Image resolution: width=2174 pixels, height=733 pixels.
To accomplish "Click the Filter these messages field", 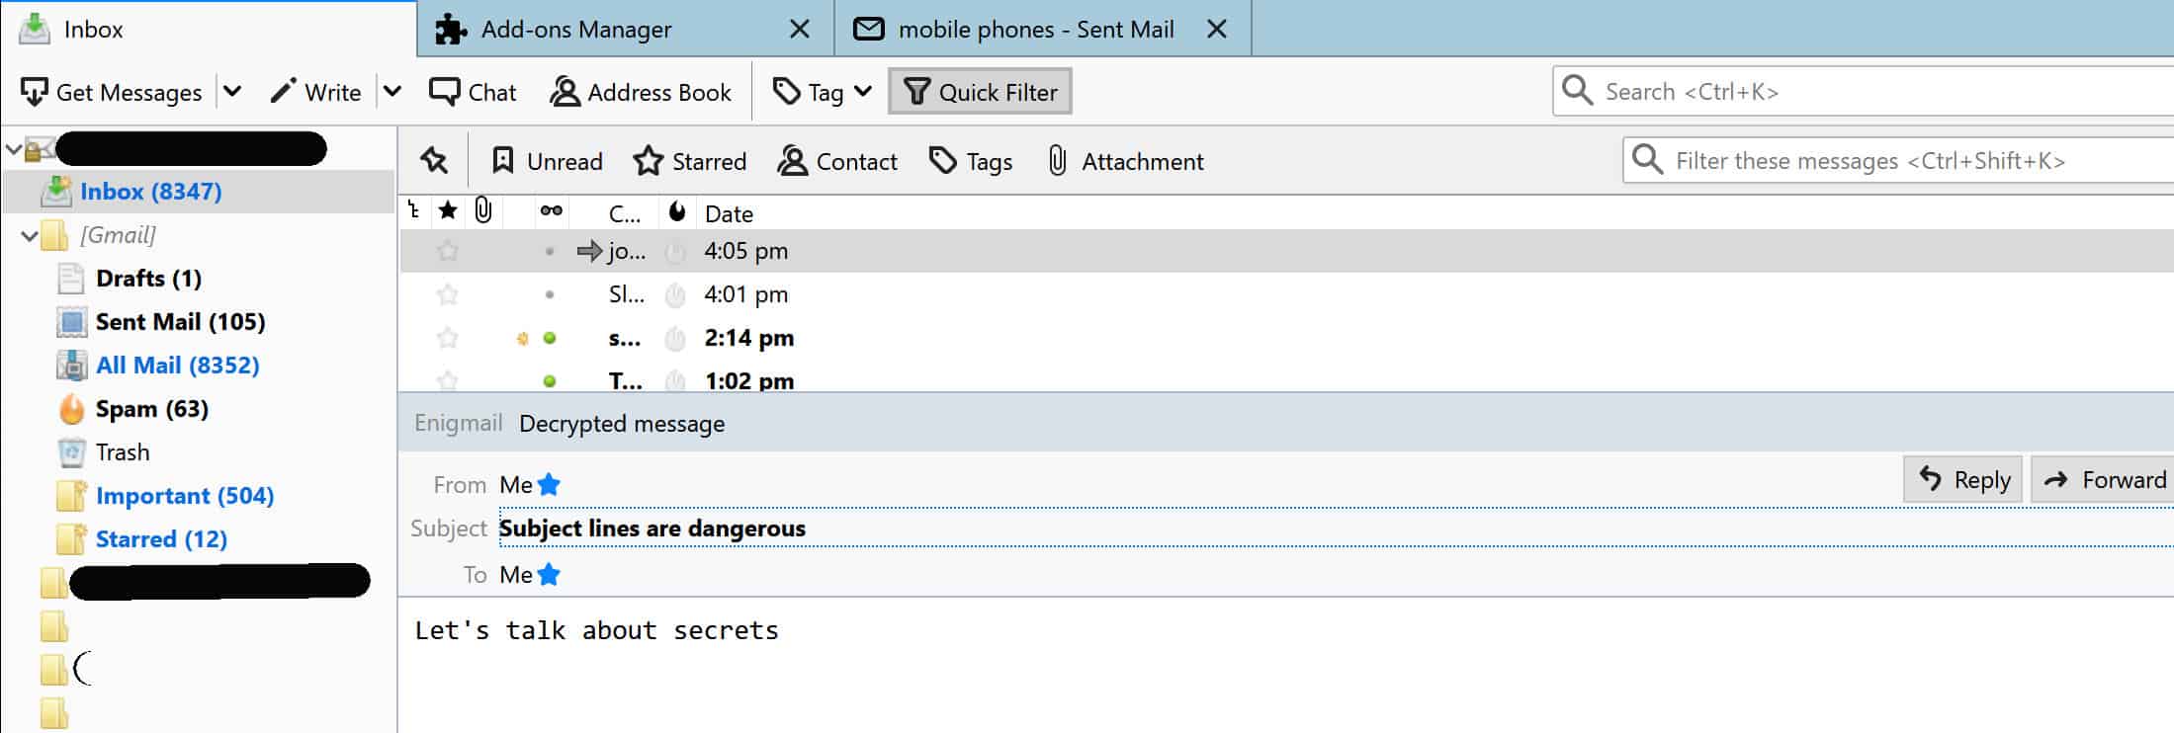I will pos(1898,161).
